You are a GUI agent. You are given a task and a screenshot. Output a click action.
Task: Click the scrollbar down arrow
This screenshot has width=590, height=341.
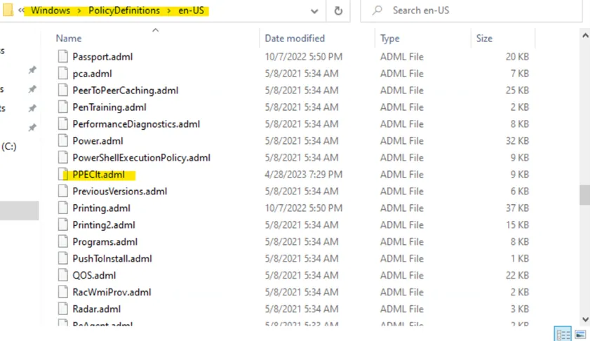coord(585,319)
